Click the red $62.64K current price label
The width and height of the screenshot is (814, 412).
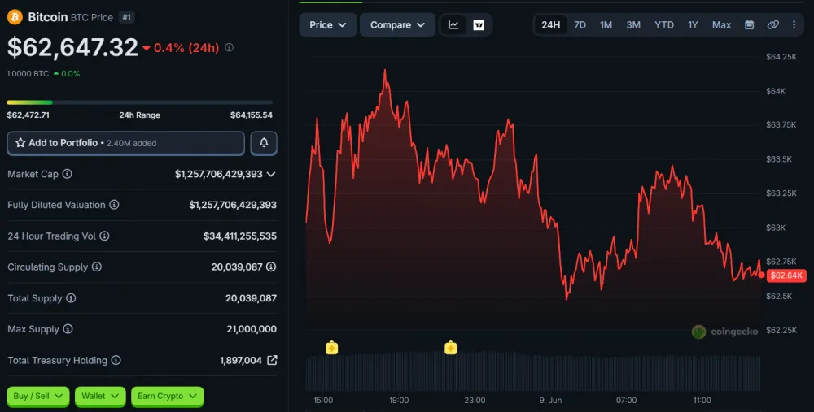pyautogui.click(x=786, y=275)
